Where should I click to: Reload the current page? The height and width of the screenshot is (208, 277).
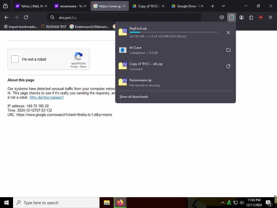(x=26, y=17)
